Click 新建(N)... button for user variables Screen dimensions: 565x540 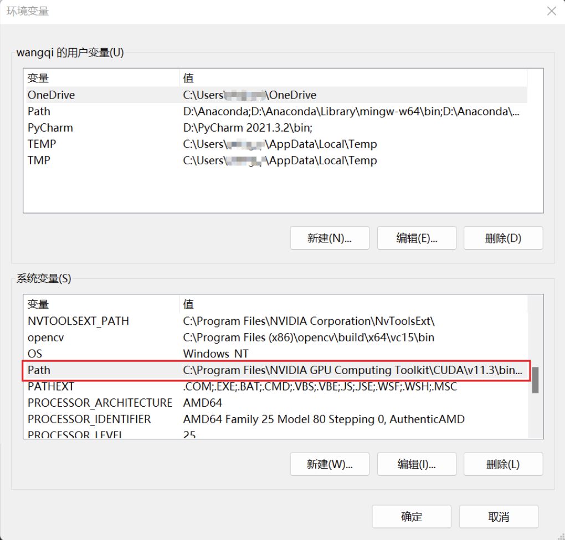click(x=330, y=238)
